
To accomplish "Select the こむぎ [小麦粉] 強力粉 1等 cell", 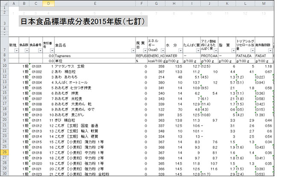I will click(x=95, y=163).
